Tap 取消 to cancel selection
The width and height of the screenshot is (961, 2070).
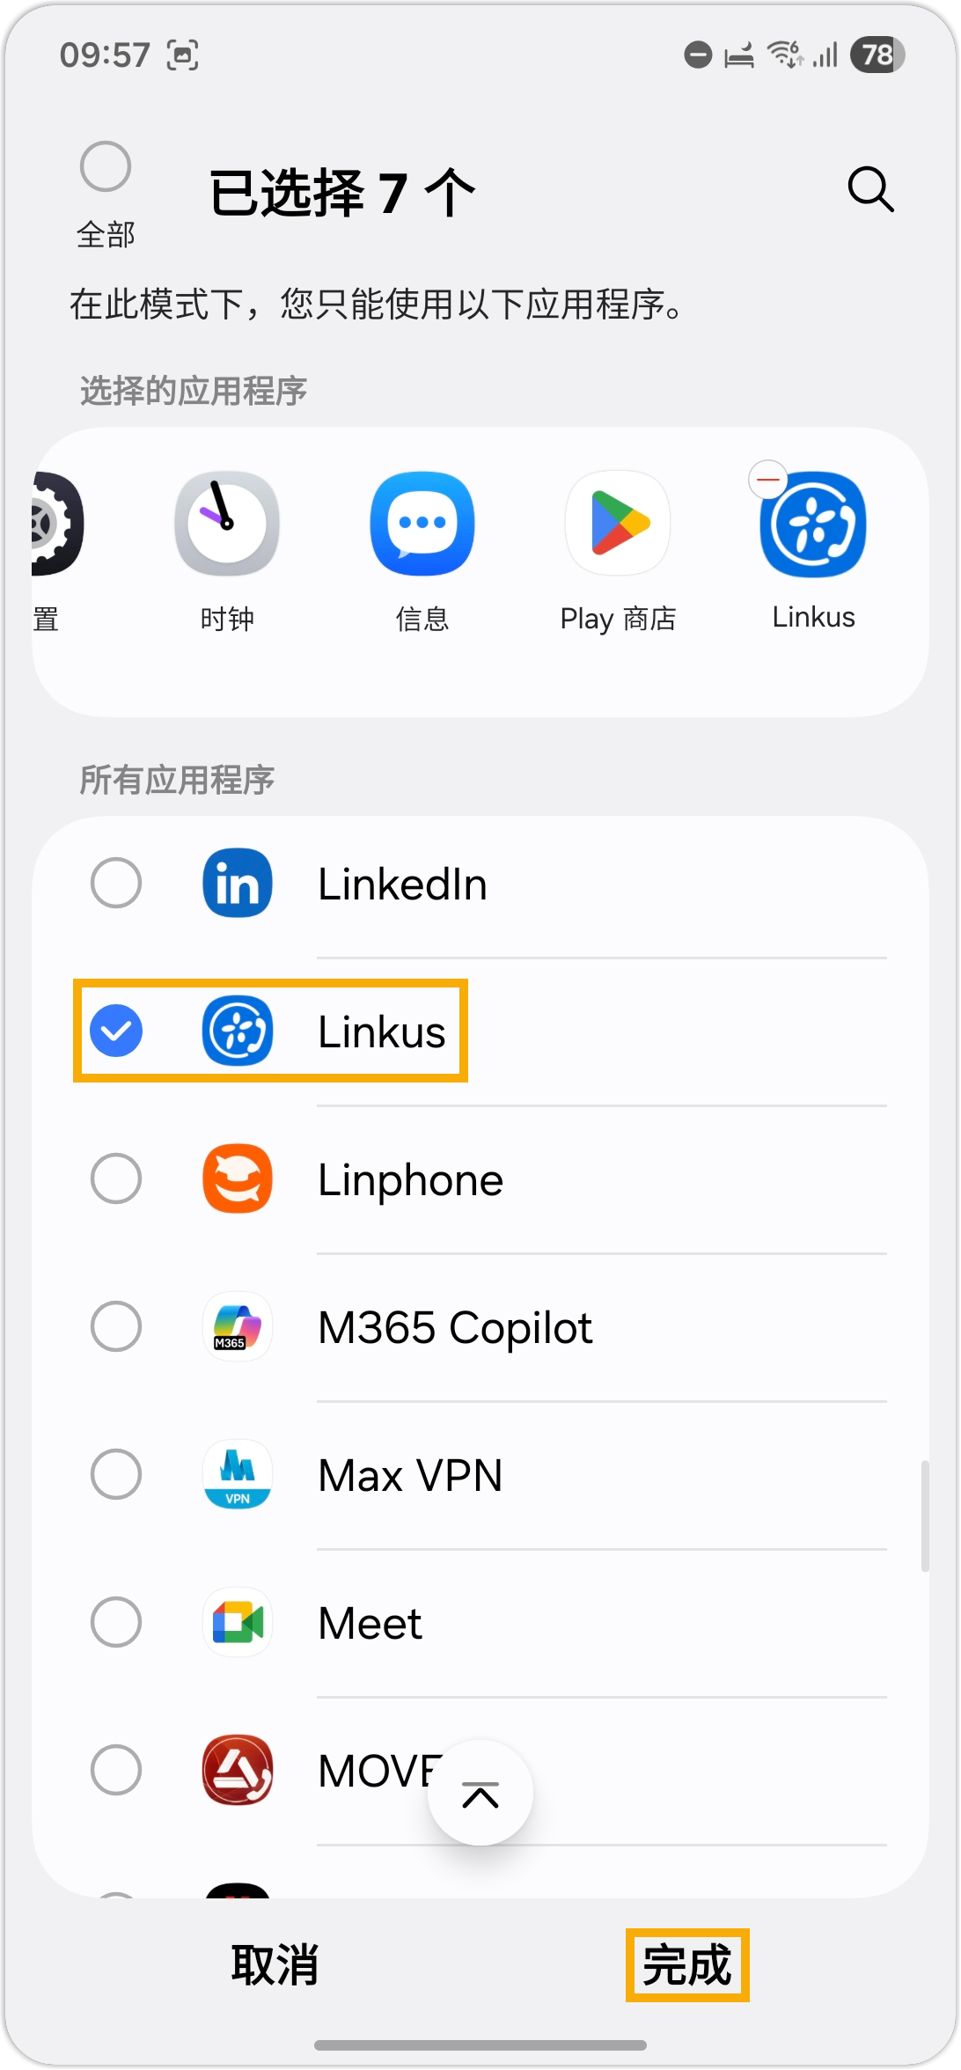point(275,1965)
